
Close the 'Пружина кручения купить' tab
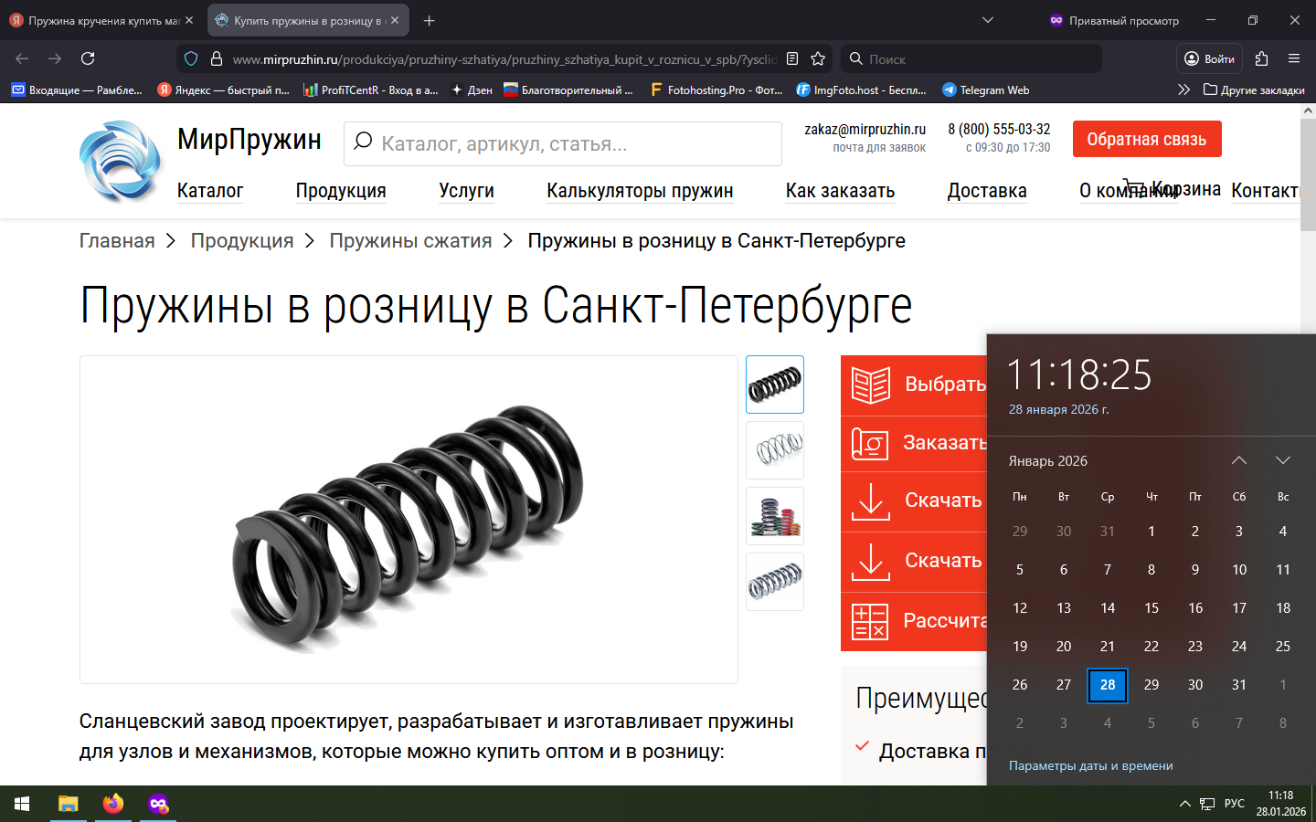tap(189, 20)
